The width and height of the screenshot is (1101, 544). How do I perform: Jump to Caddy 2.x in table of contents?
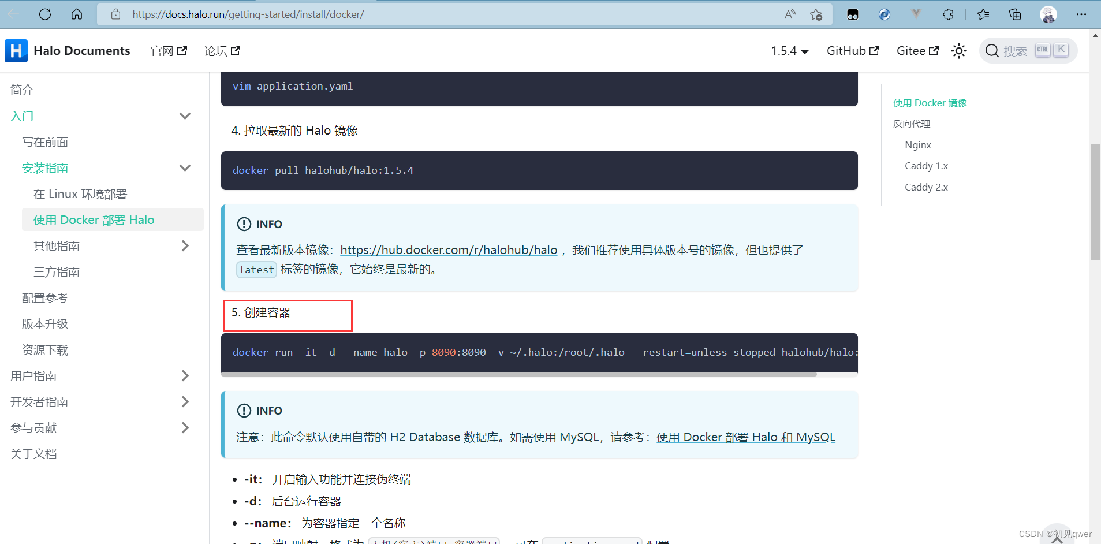coord(926,187)
